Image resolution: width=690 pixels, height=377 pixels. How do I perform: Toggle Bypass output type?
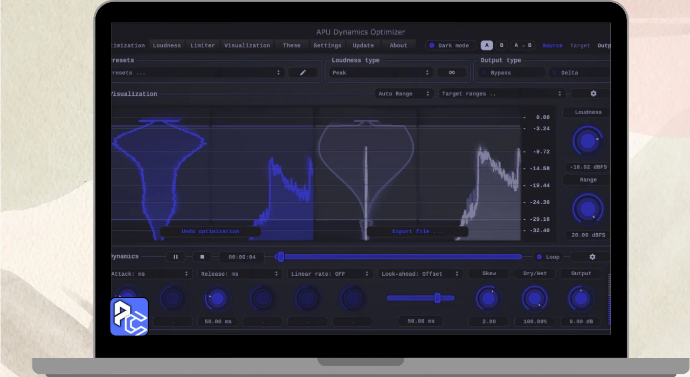(512, 73)
